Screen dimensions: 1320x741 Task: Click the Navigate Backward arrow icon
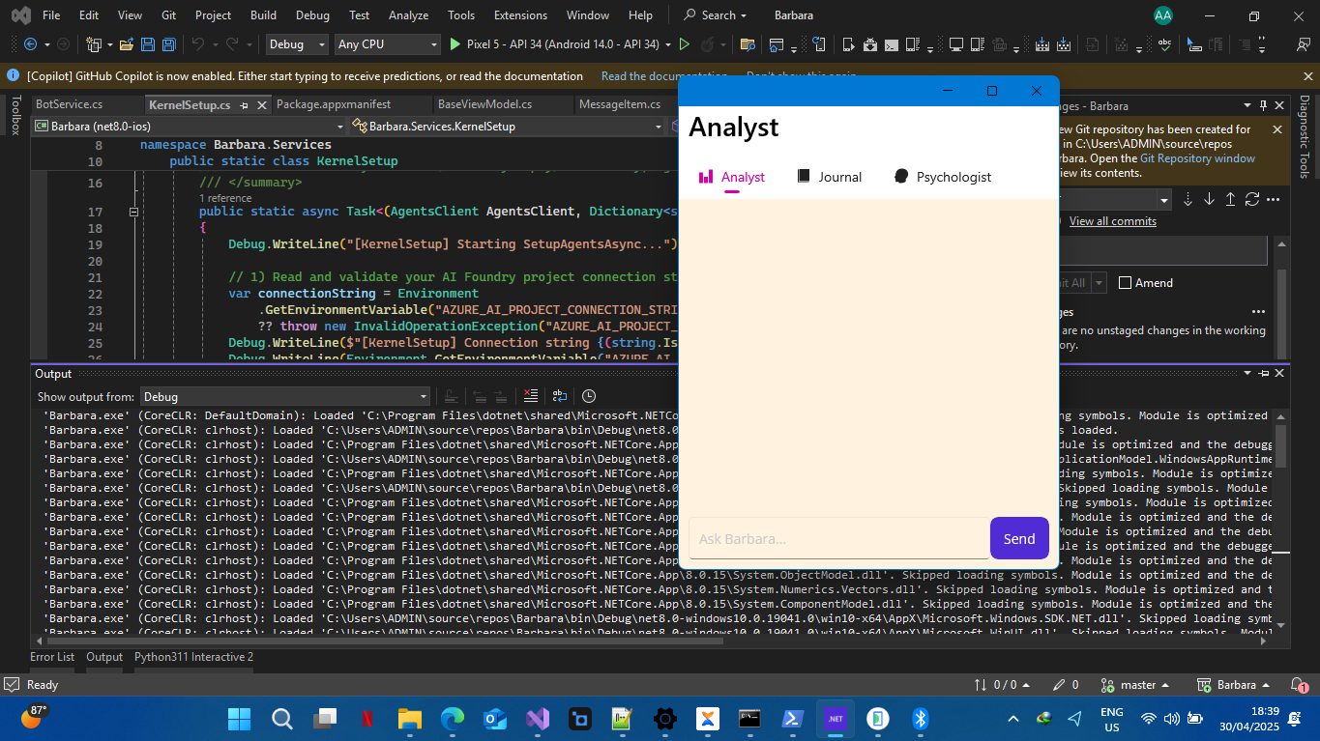[30, 44]
